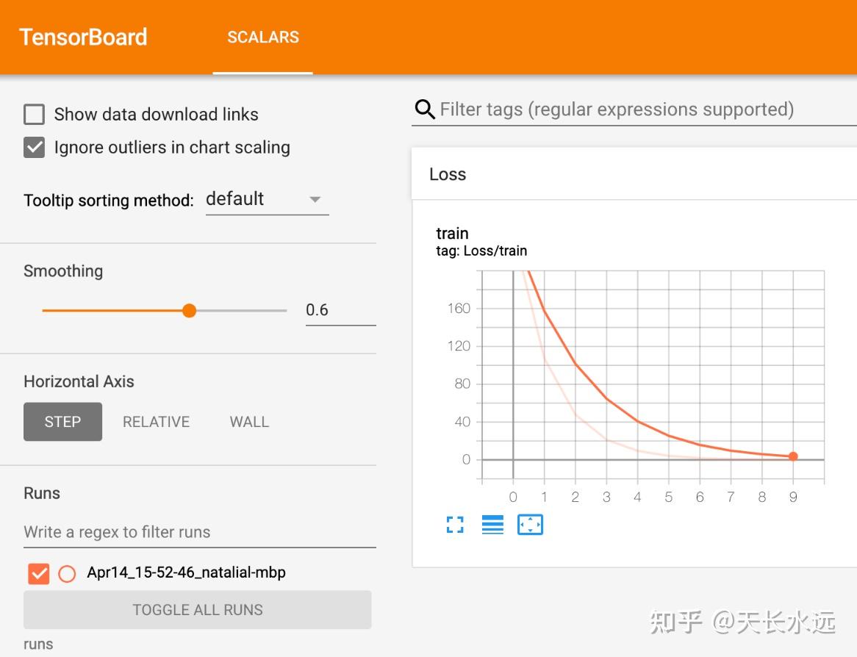Uncheck Ignore outliers in chart scaling
857x657 pixels.
click(x=35, y=148)
